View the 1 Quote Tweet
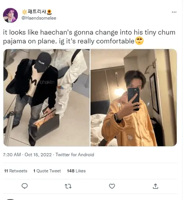Viewport: 184px width, 200px height. (x=47, y=171)
